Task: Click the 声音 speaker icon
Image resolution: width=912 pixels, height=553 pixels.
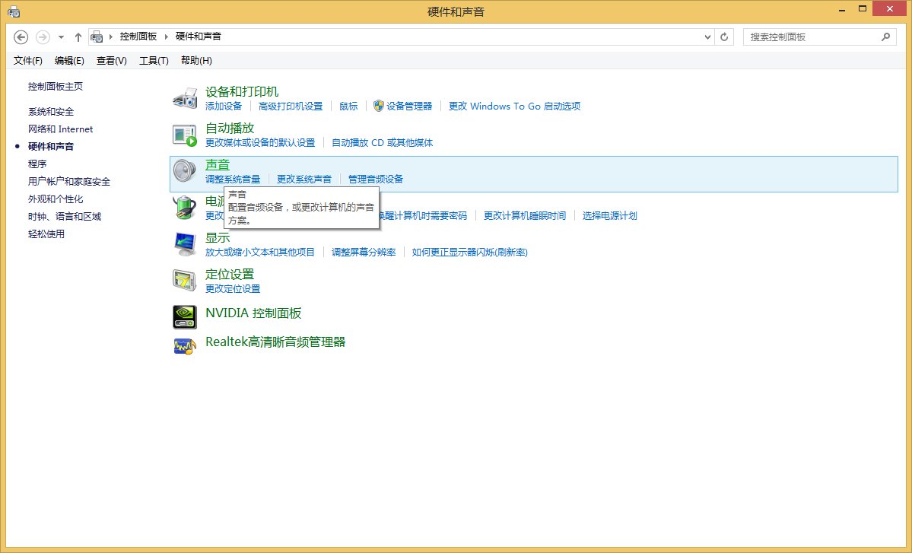Action: point(183,170)
